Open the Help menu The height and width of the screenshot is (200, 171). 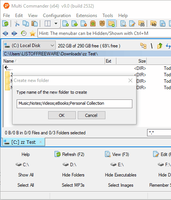pyautogui.click(x=123, y=16)
